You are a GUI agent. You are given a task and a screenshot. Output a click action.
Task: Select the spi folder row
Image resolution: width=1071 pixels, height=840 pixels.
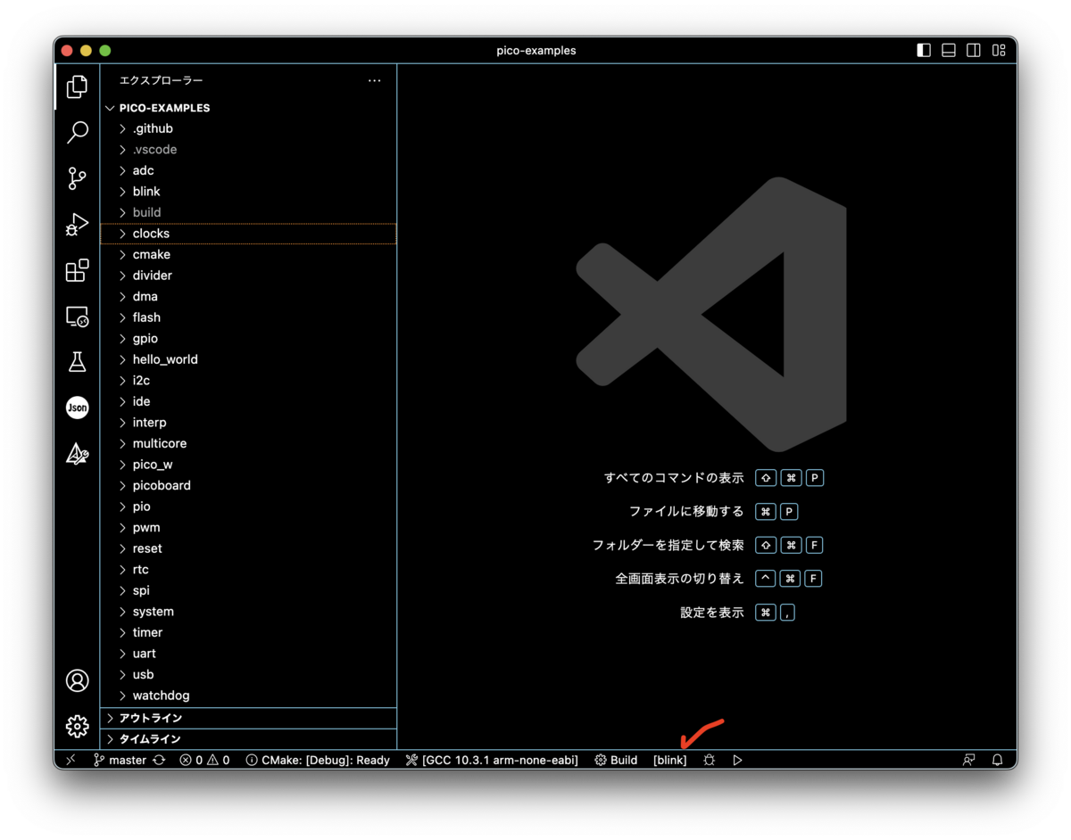[248, 590]
